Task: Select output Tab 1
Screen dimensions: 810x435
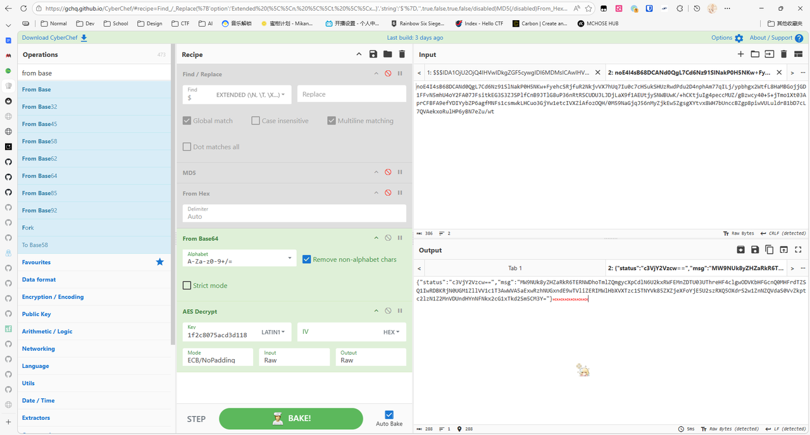Action: (515, 268)
